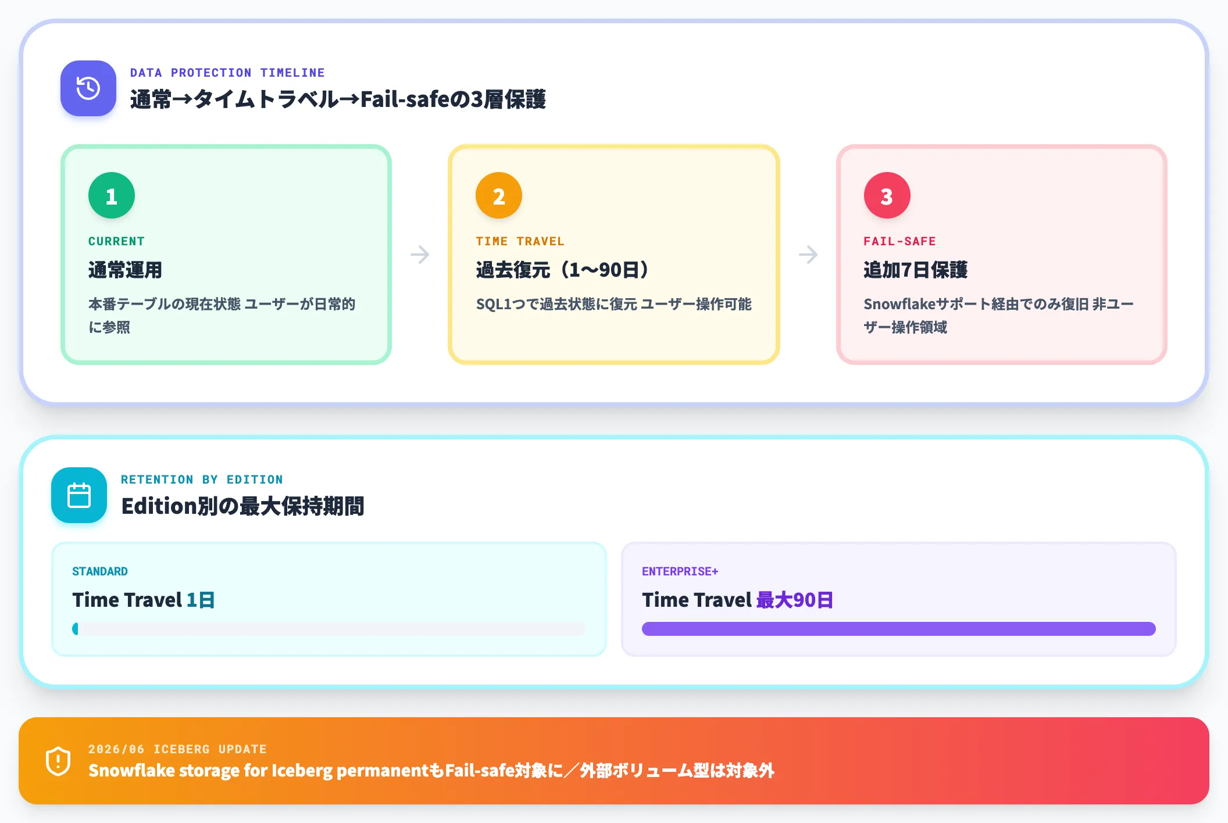Click the SQL1つで過去状態に復元 description

613,304
